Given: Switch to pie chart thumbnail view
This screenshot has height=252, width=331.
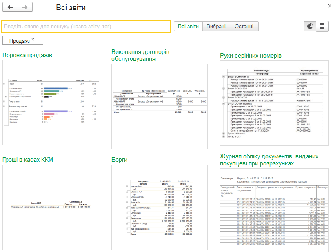Looking at the screenshot, I should [x=310, y=27].
